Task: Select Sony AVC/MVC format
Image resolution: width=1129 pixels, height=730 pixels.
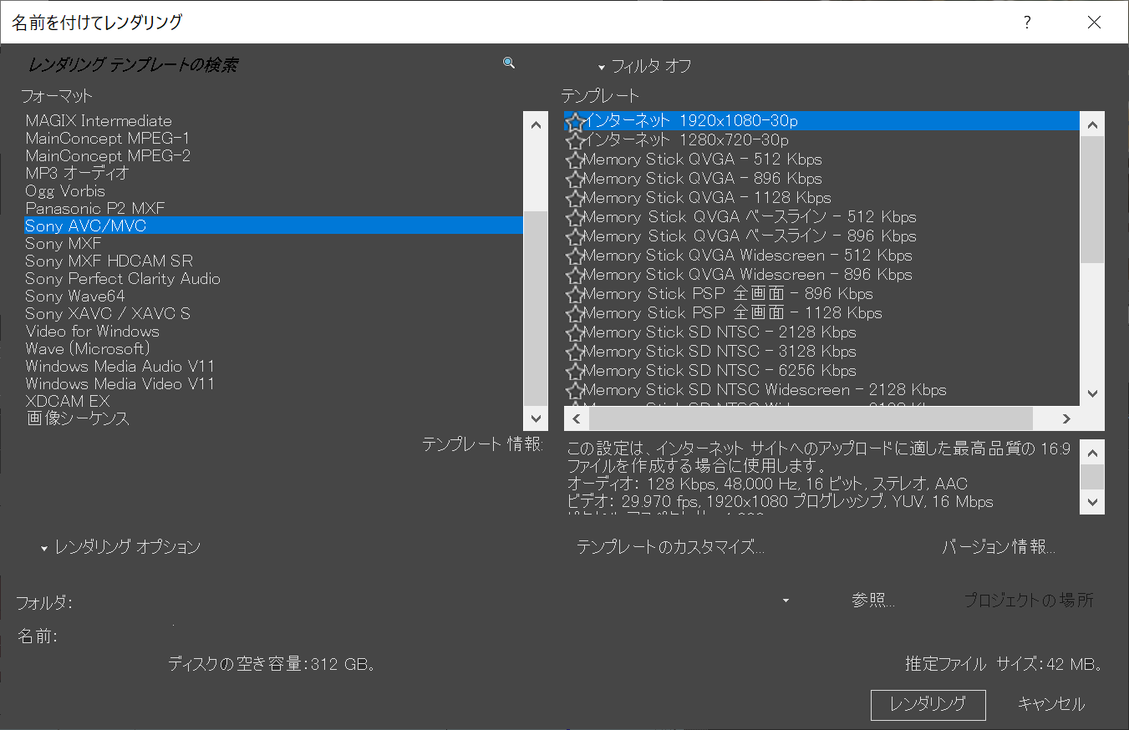Action: [x=273, y=226]
